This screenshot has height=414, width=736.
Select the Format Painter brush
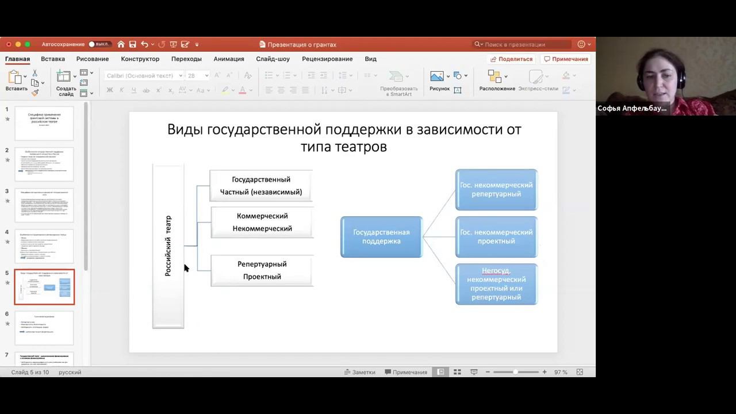point(34,92)
